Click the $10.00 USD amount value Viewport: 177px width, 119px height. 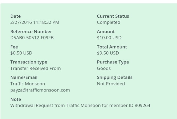click(109, 38)
